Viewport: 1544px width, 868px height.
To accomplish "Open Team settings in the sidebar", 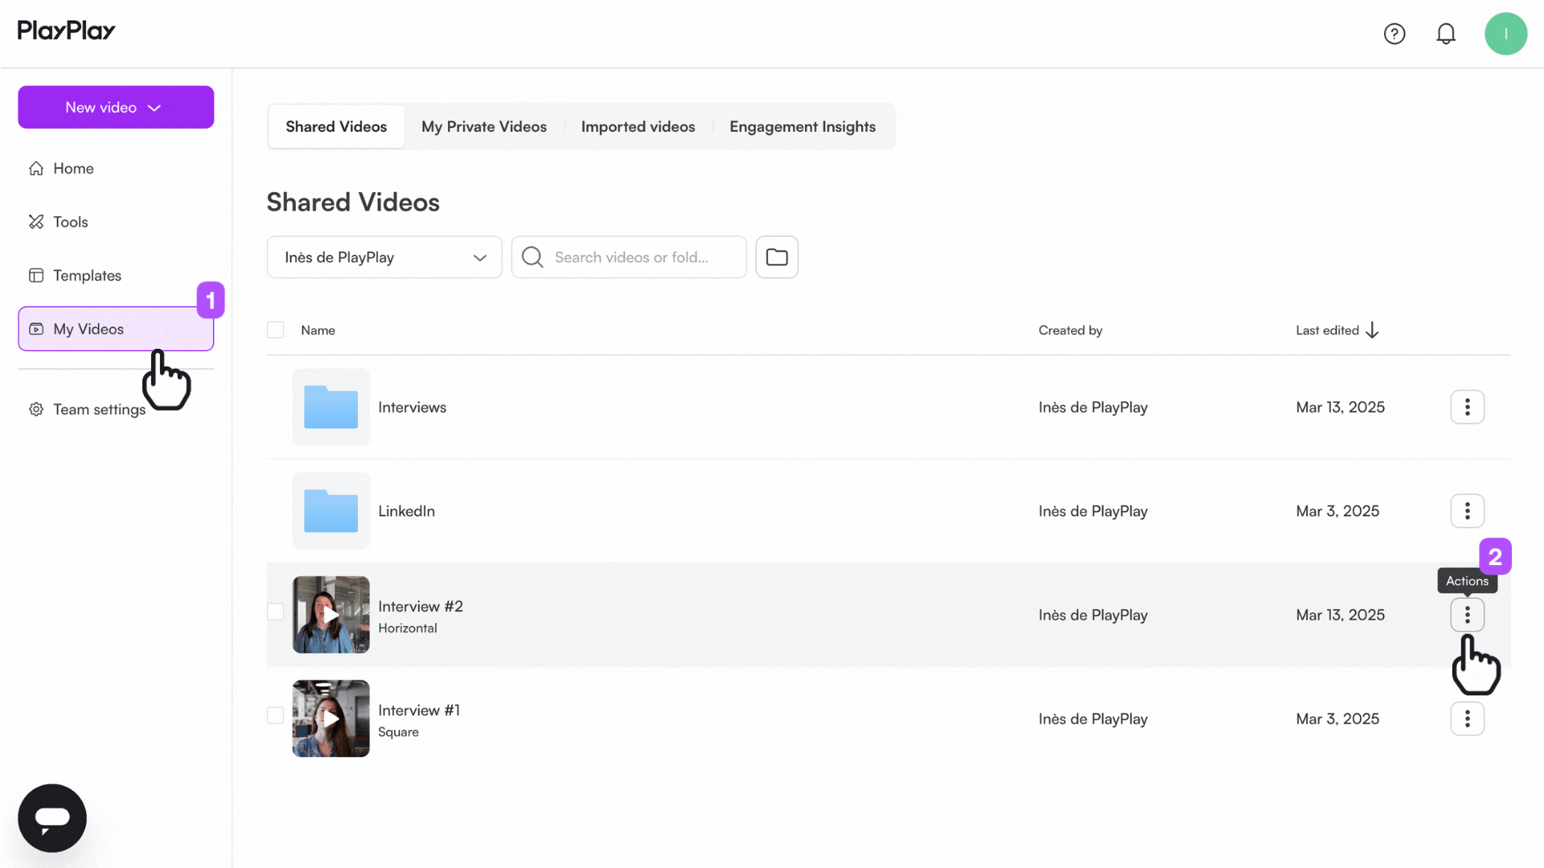I will (99, 409).
